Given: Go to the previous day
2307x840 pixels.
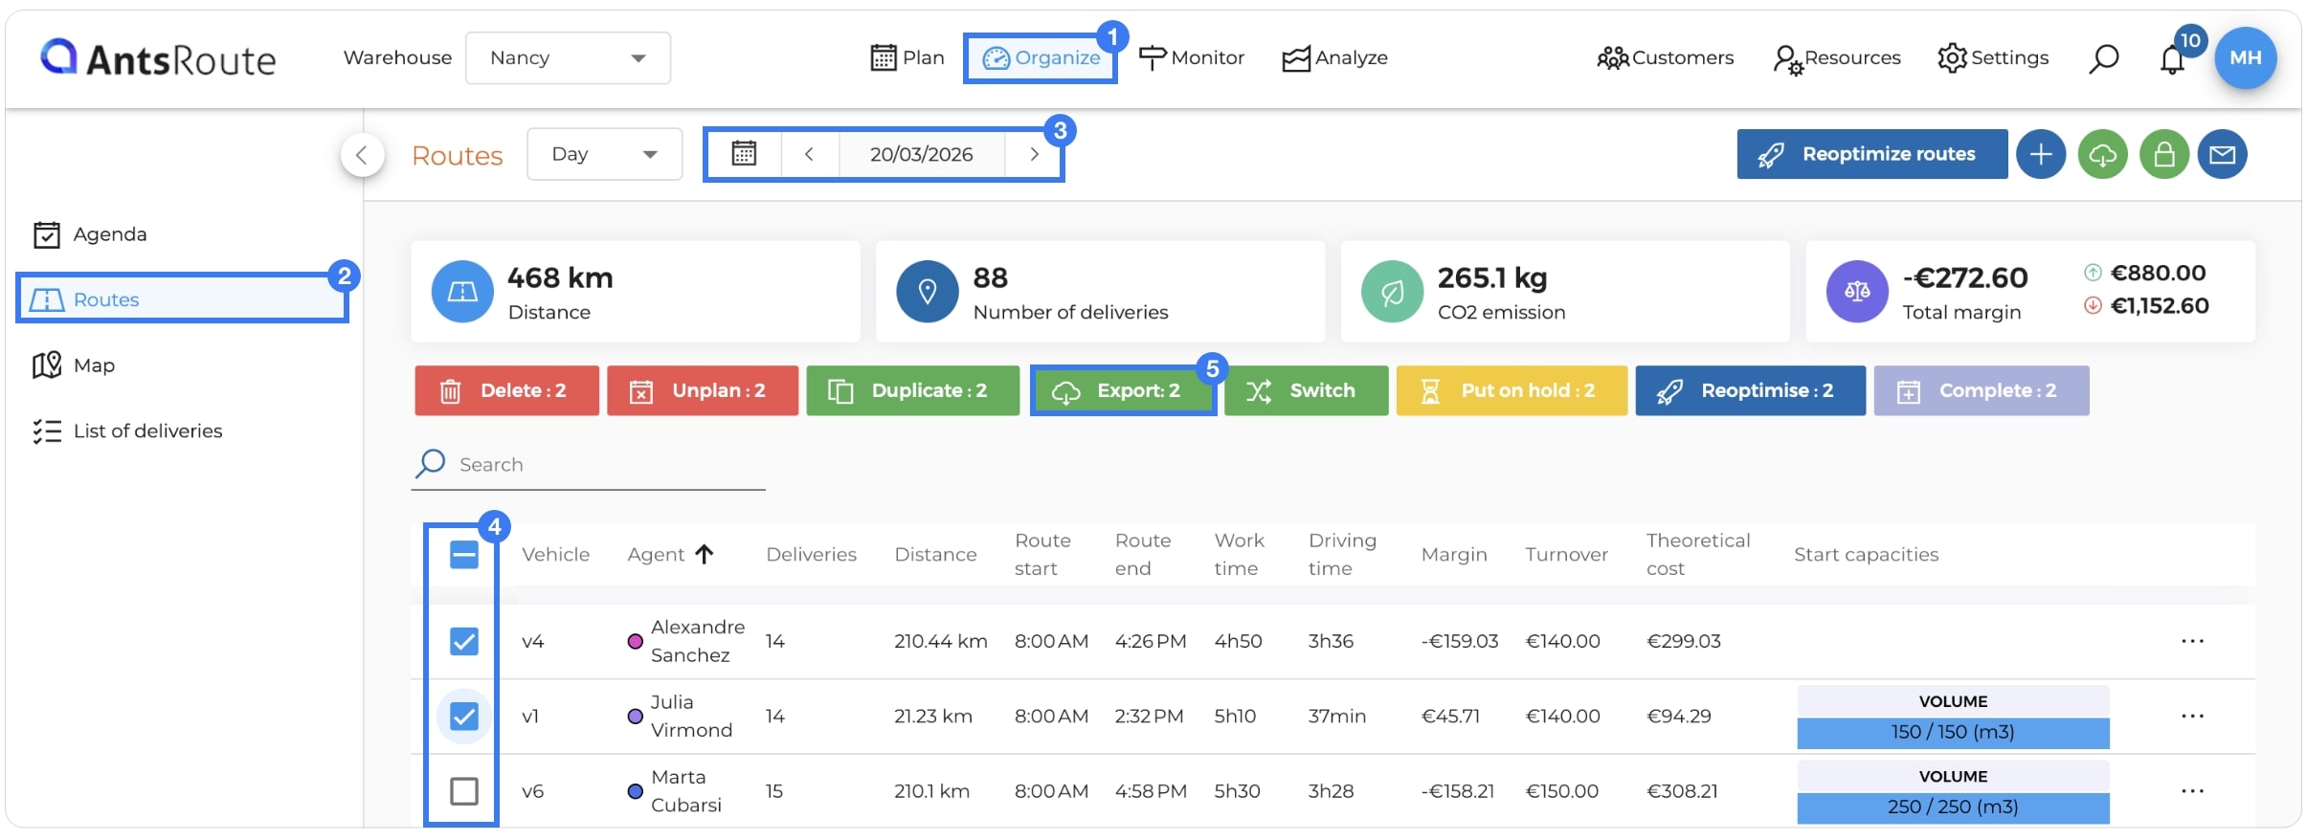Looking at the screenshot, I should pyautogui.click(x=809, y=154).
